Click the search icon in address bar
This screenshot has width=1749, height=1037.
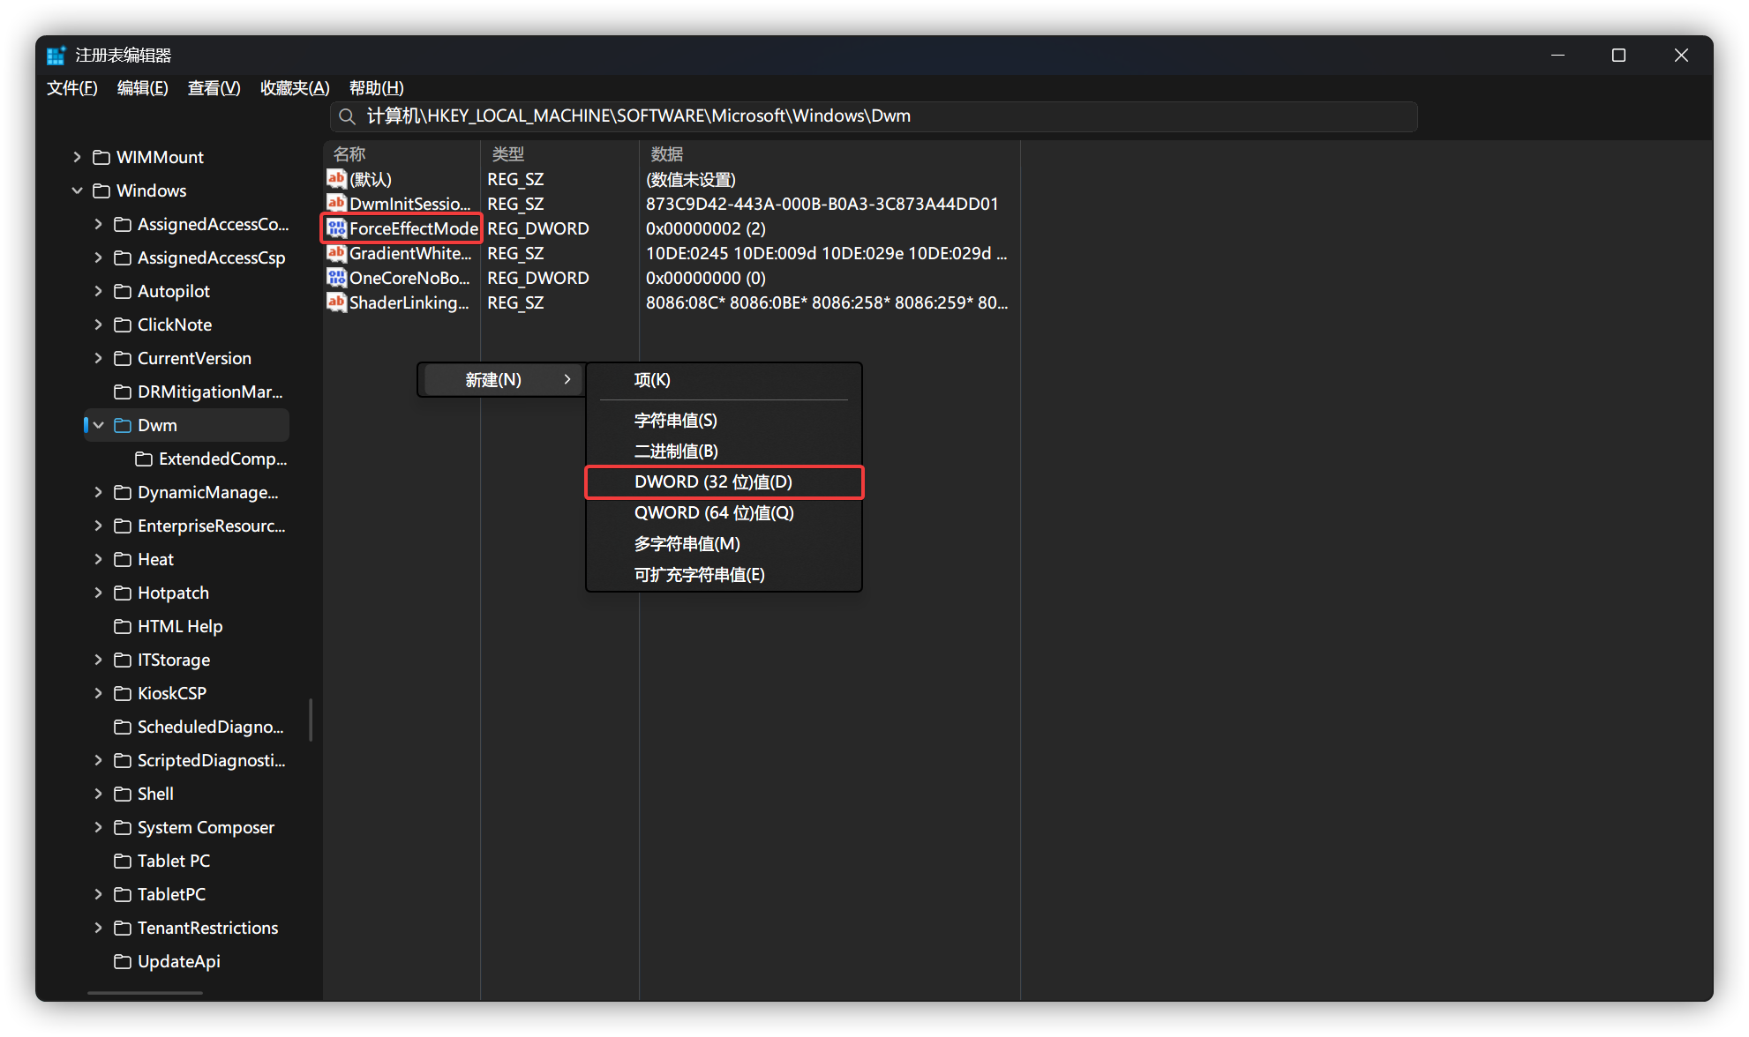click(347, 116)
